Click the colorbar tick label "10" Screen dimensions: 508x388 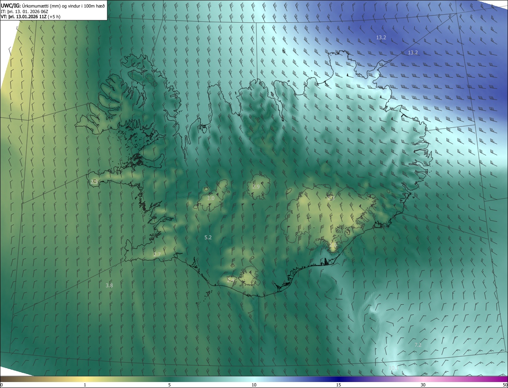254,385
